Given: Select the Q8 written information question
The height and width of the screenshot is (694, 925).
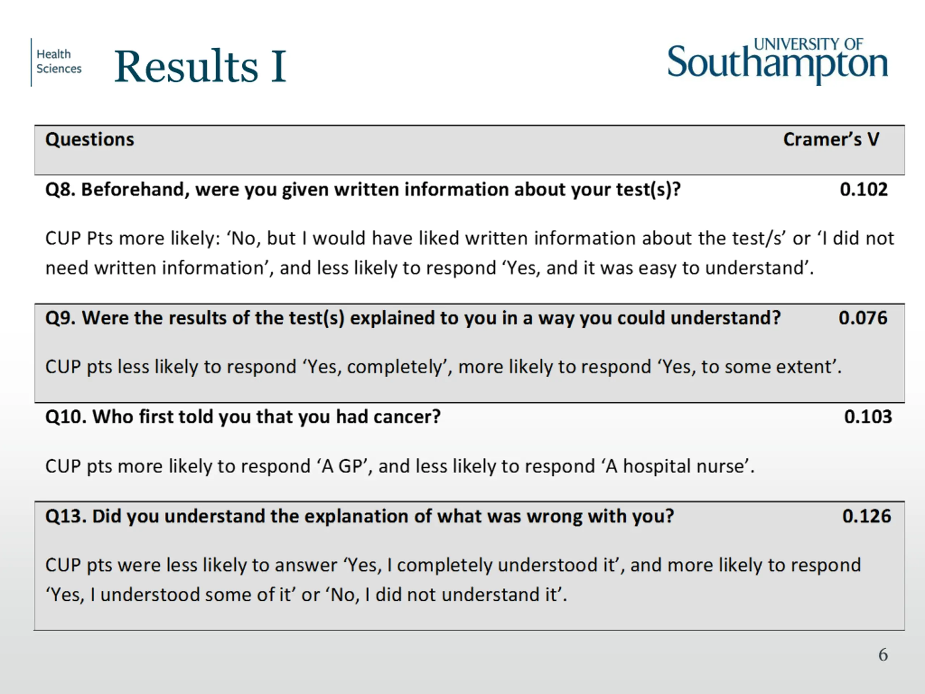Looking at the screenshot, I should [x=363, y=189].
